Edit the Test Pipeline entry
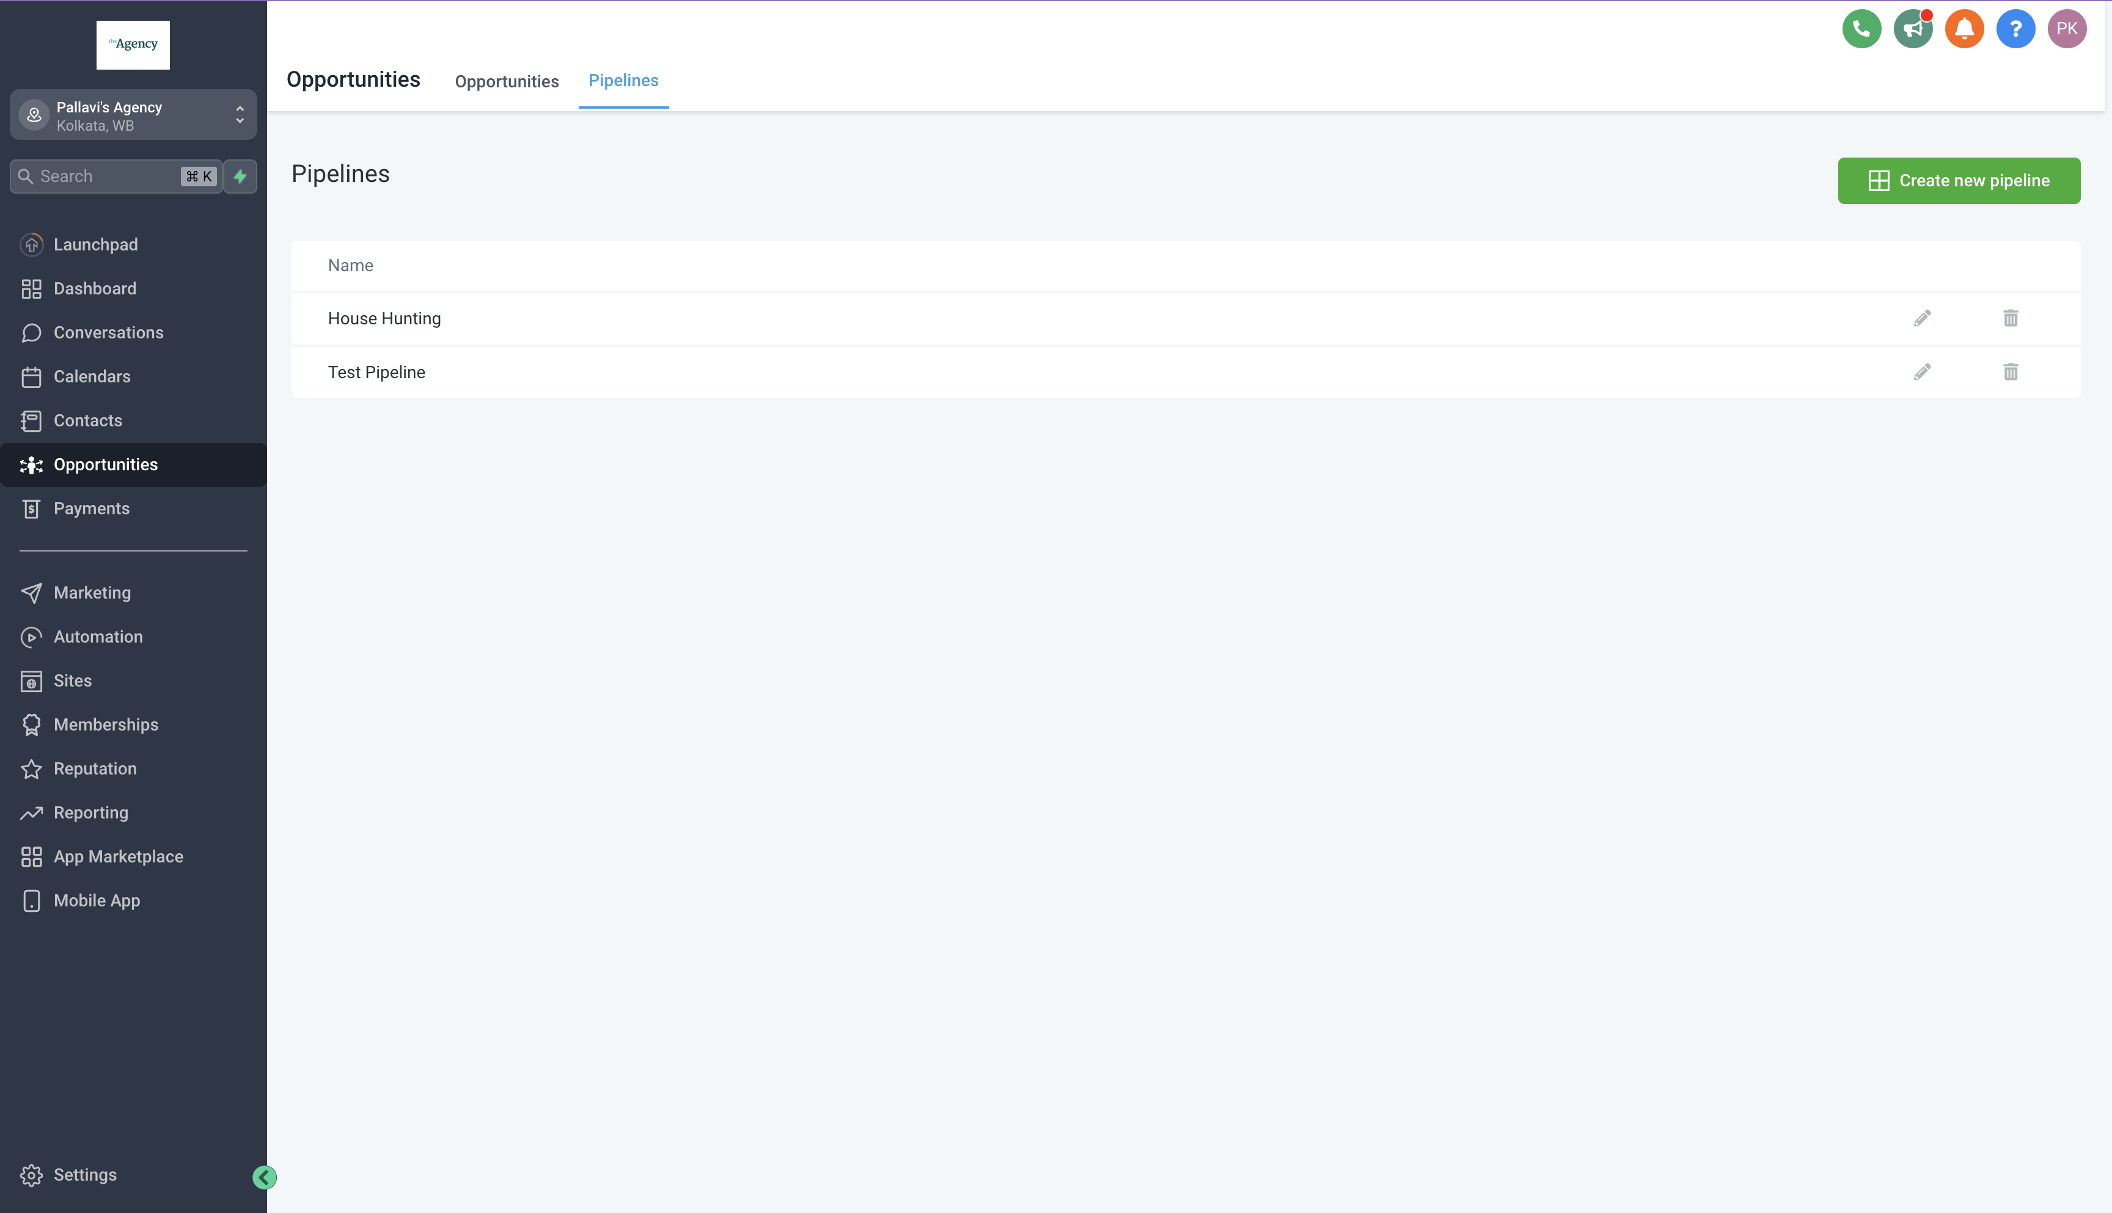 pyautogui.click(x=1922, y=373)
